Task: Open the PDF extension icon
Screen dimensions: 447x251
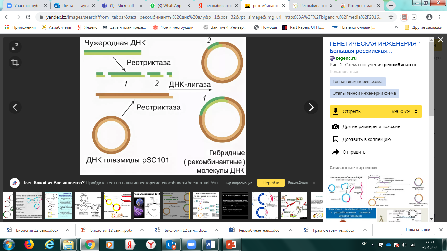Action: [404, 17]
